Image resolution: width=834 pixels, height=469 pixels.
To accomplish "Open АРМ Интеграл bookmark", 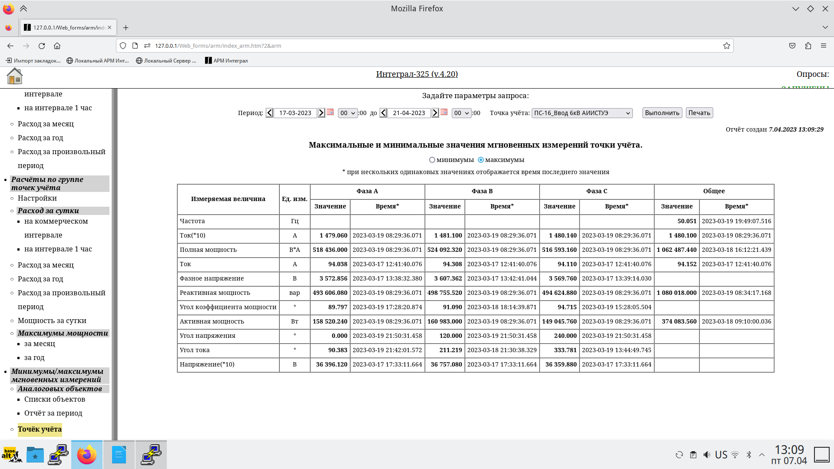I will pyautogui.click(x=226, y=61).
